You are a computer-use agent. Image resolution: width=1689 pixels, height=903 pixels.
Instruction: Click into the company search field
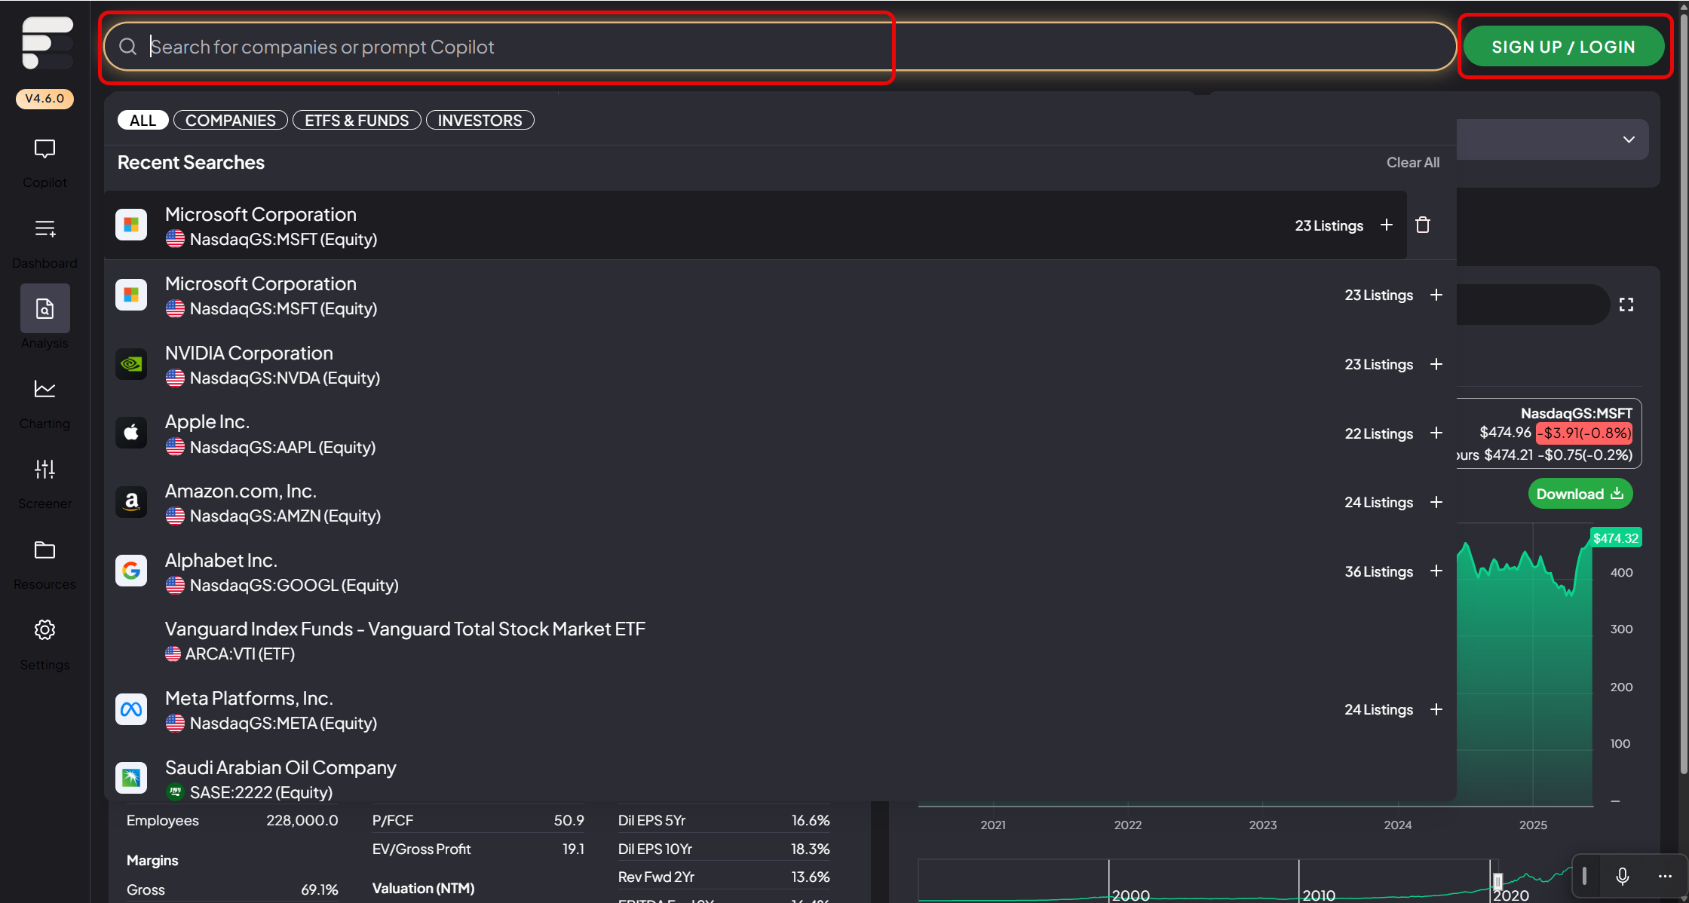(780, 47)
